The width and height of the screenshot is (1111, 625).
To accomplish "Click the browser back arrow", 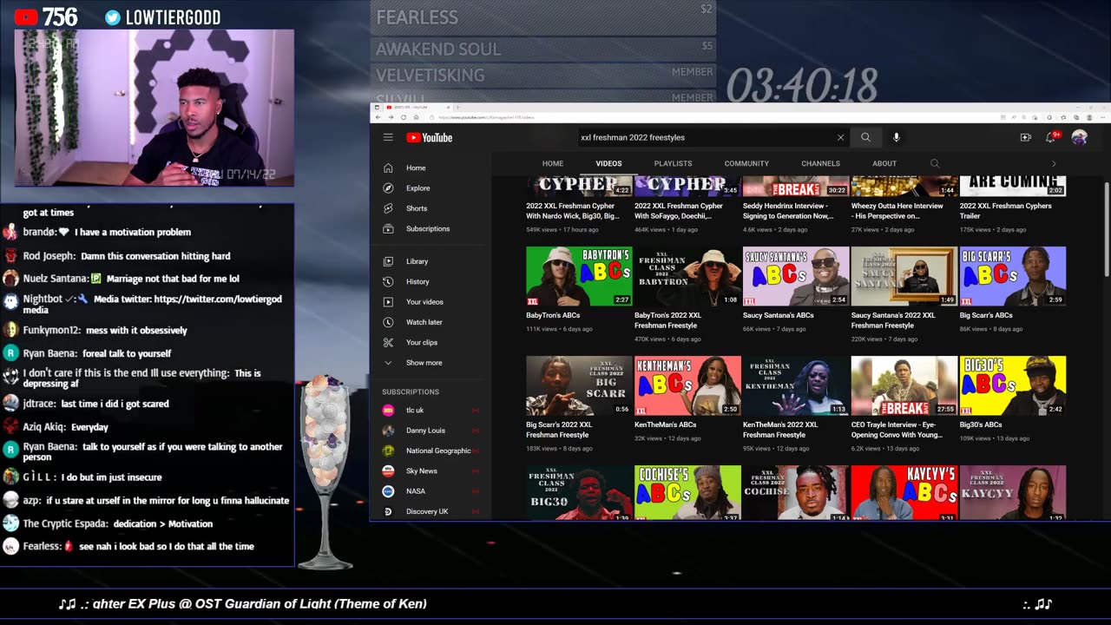I will (x=378, y=117).
